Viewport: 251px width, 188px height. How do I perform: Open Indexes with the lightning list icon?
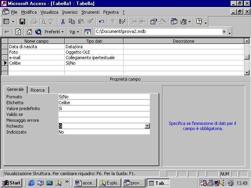tap(122, 22)
